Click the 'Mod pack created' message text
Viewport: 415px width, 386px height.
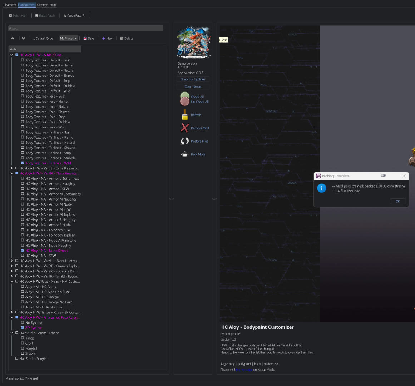click(x=369, y=186)
